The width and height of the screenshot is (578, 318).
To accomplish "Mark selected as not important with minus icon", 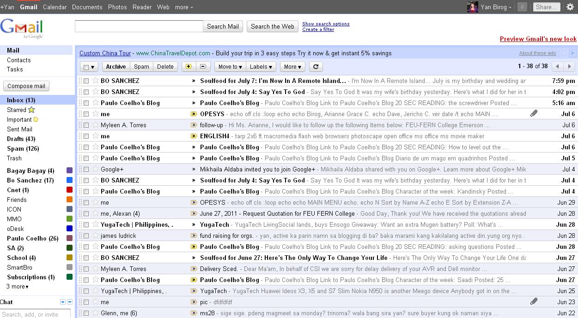I will pos(202,67).
